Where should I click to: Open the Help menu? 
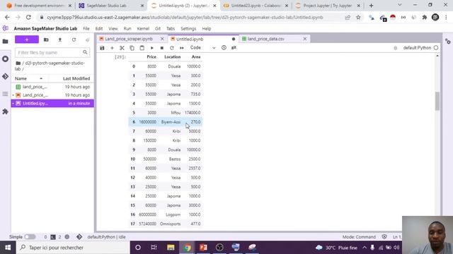(x=206, y=28)
